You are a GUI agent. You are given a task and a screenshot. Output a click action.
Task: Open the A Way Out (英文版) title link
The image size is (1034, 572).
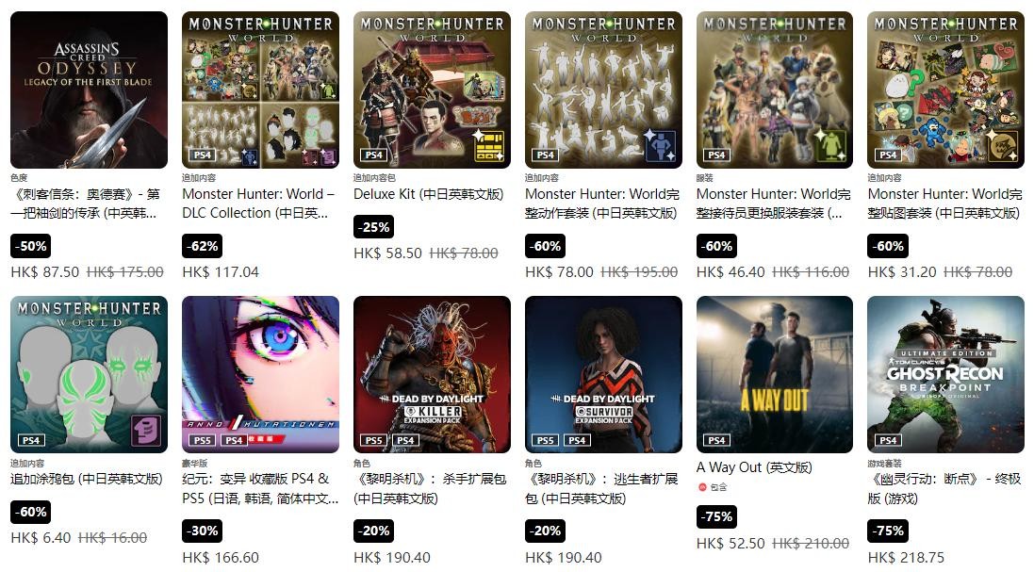click(754, 467)
